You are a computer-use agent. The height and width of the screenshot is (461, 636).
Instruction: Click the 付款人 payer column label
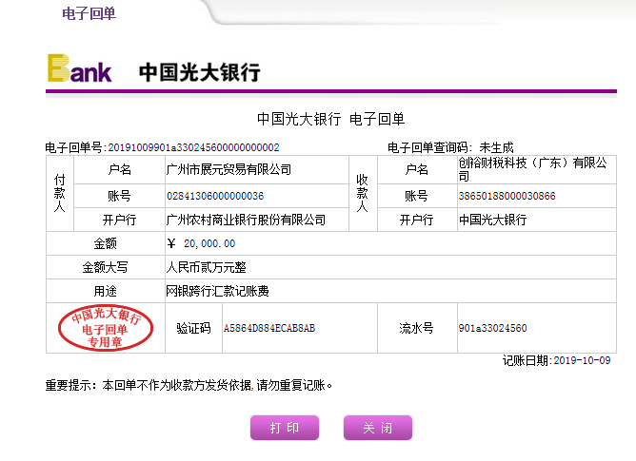pos(60,193)
